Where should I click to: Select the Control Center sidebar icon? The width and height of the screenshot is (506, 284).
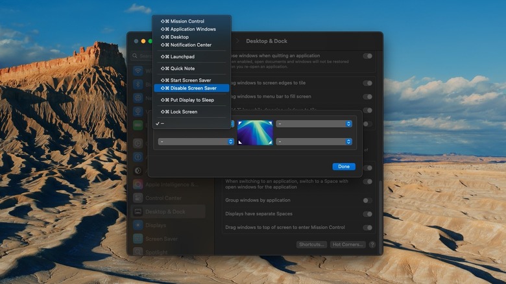tap(138, 198)
